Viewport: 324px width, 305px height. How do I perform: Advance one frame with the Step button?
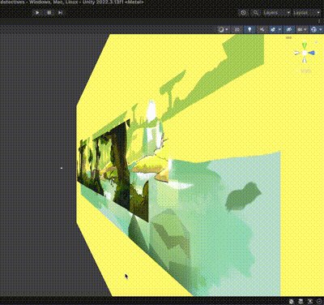point(61,12)
